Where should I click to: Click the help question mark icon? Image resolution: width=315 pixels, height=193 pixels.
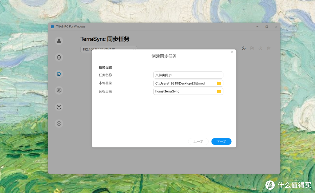click(59, 107)
